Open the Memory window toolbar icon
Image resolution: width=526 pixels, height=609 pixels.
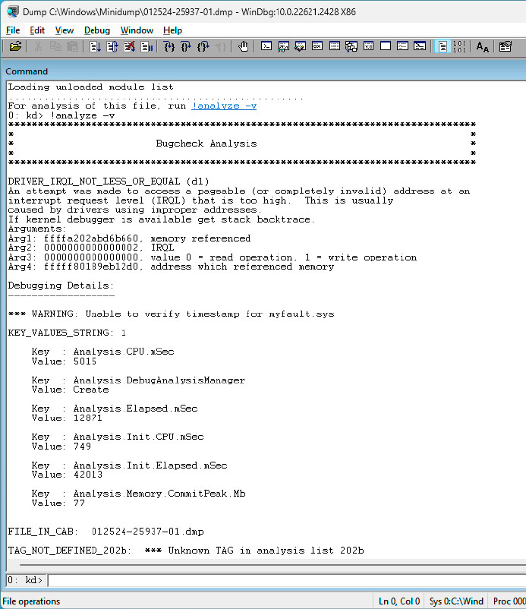[334, 46]
